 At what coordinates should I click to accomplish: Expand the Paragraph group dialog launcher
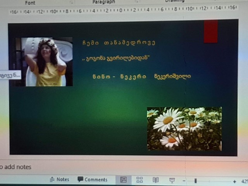(137, 2)
